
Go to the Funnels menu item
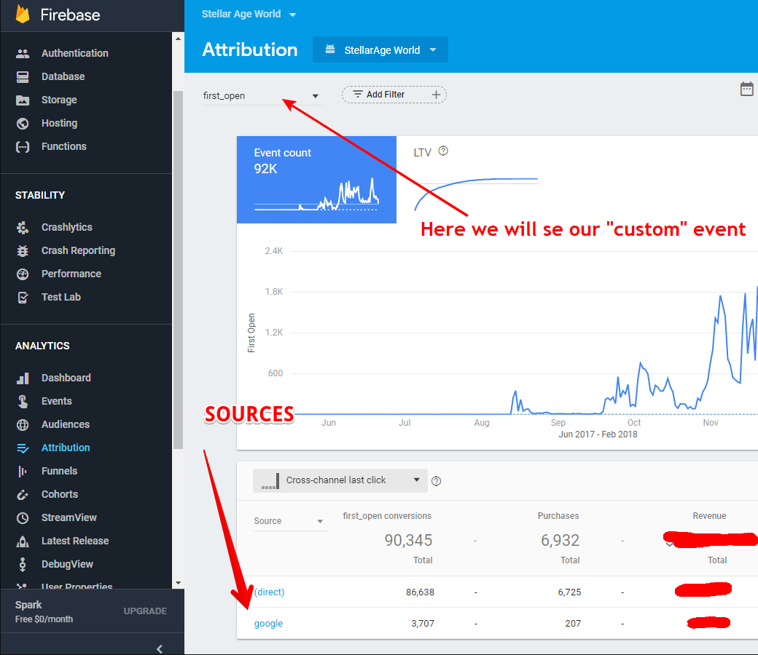click(60, 471)
